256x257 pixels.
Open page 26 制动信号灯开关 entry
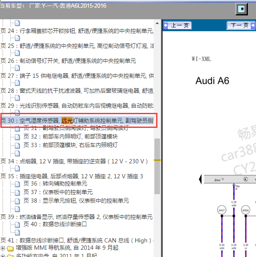68,61
